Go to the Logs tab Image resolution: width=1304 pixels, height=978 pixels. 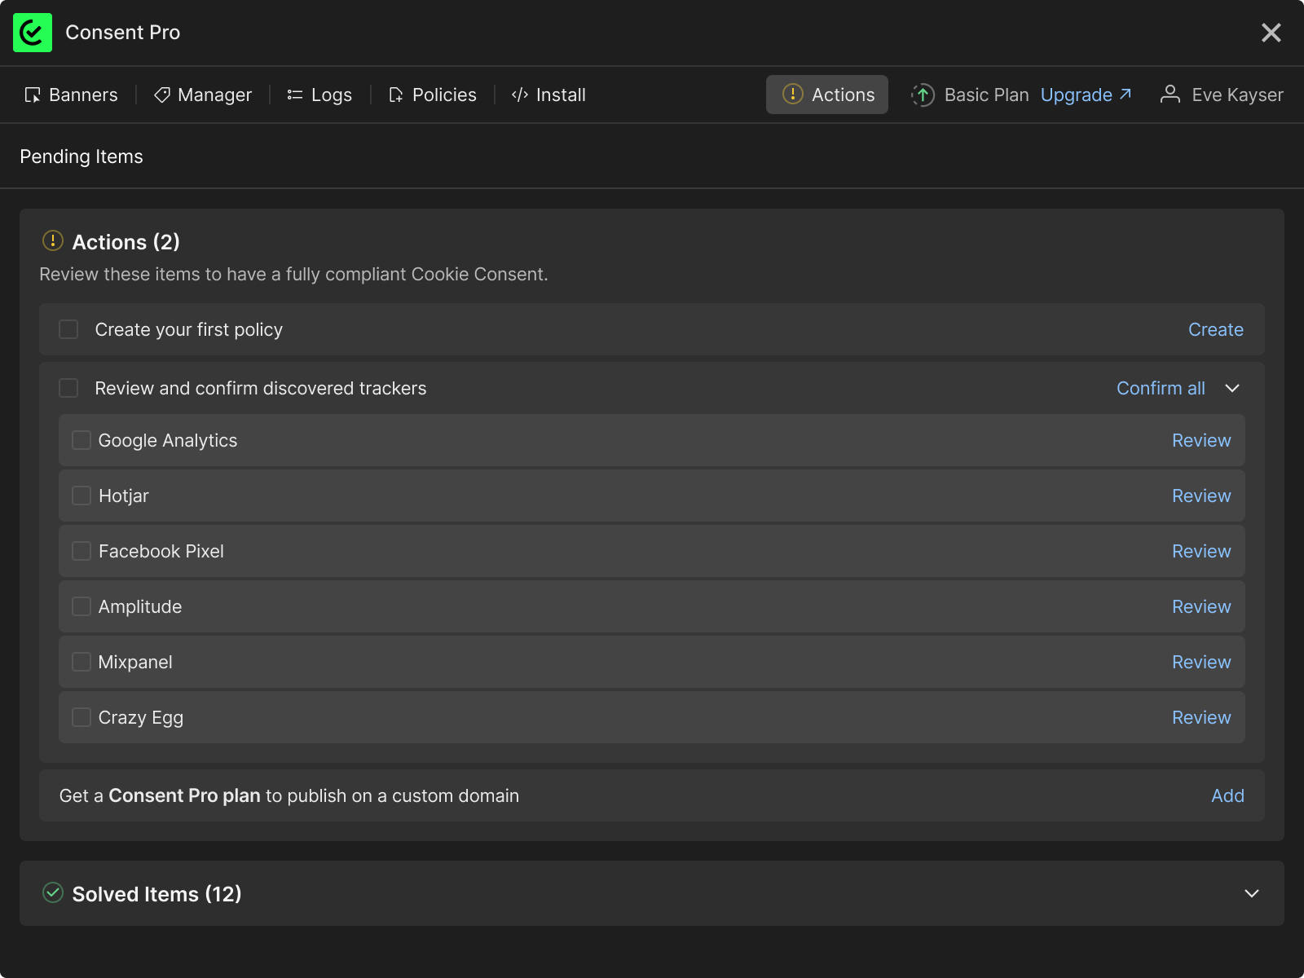point(319,95)
